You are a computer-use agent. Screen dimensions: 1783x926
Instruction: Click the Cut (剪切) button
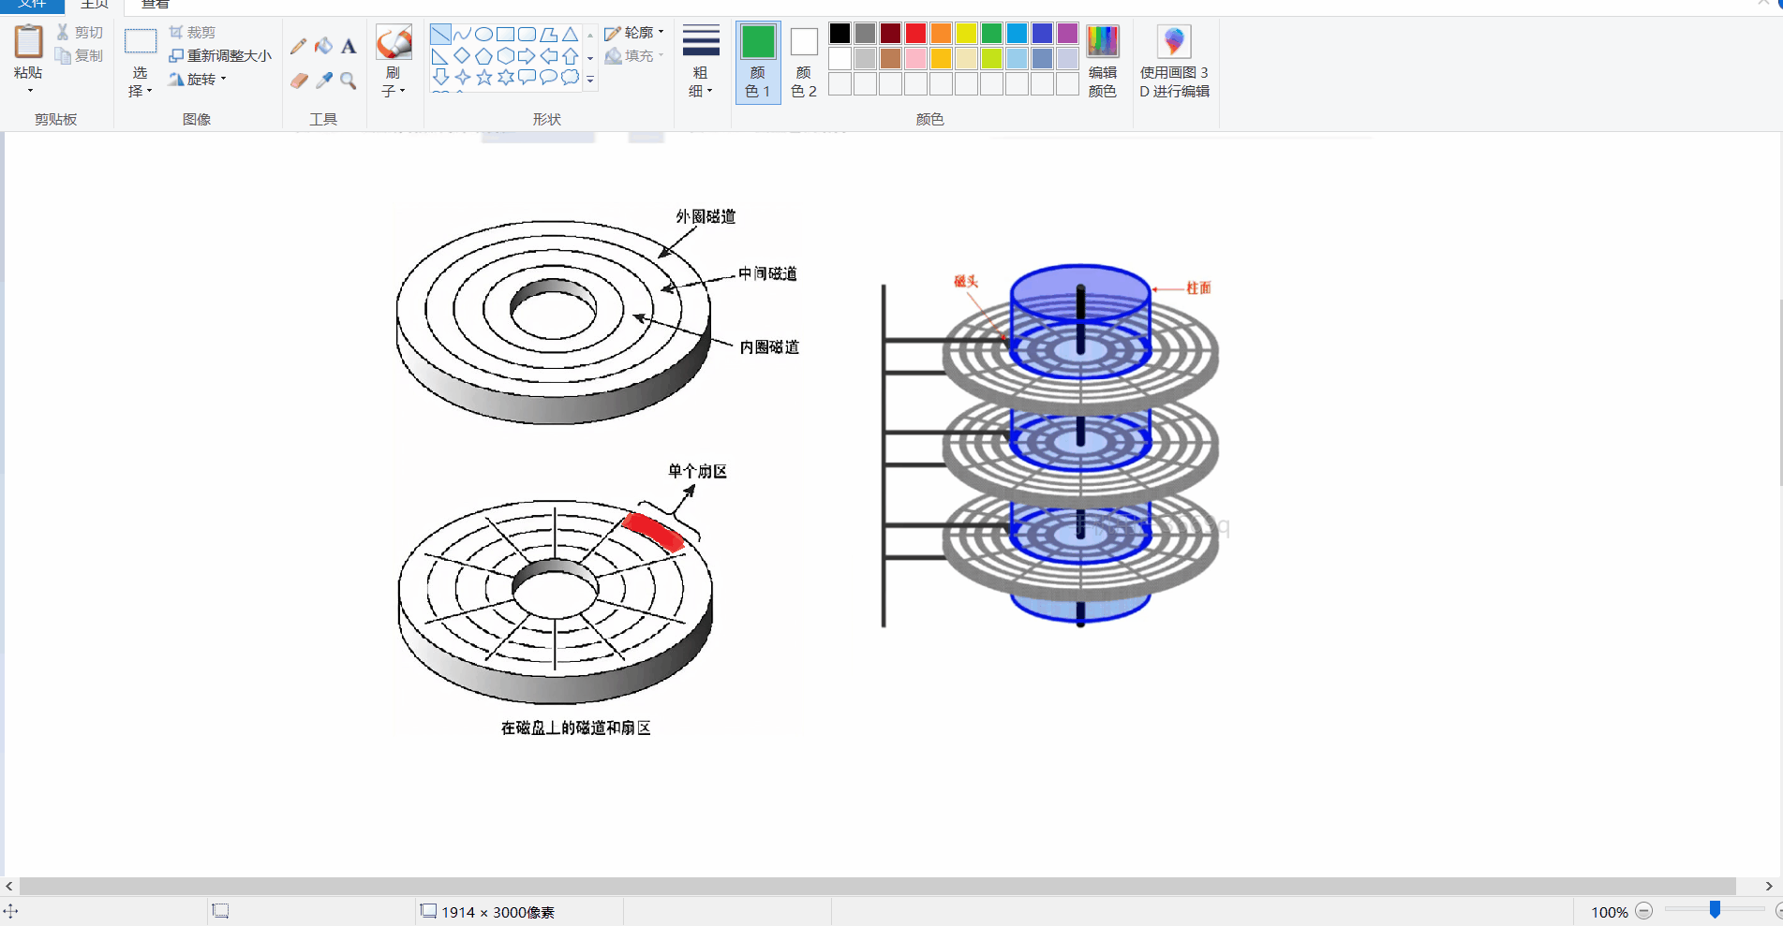coord(79,33)
